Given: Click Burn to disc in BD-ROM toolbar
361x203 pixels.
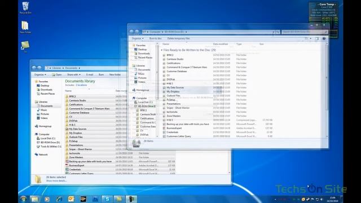Looking at the screenshot, I should (x=156, y=38).
